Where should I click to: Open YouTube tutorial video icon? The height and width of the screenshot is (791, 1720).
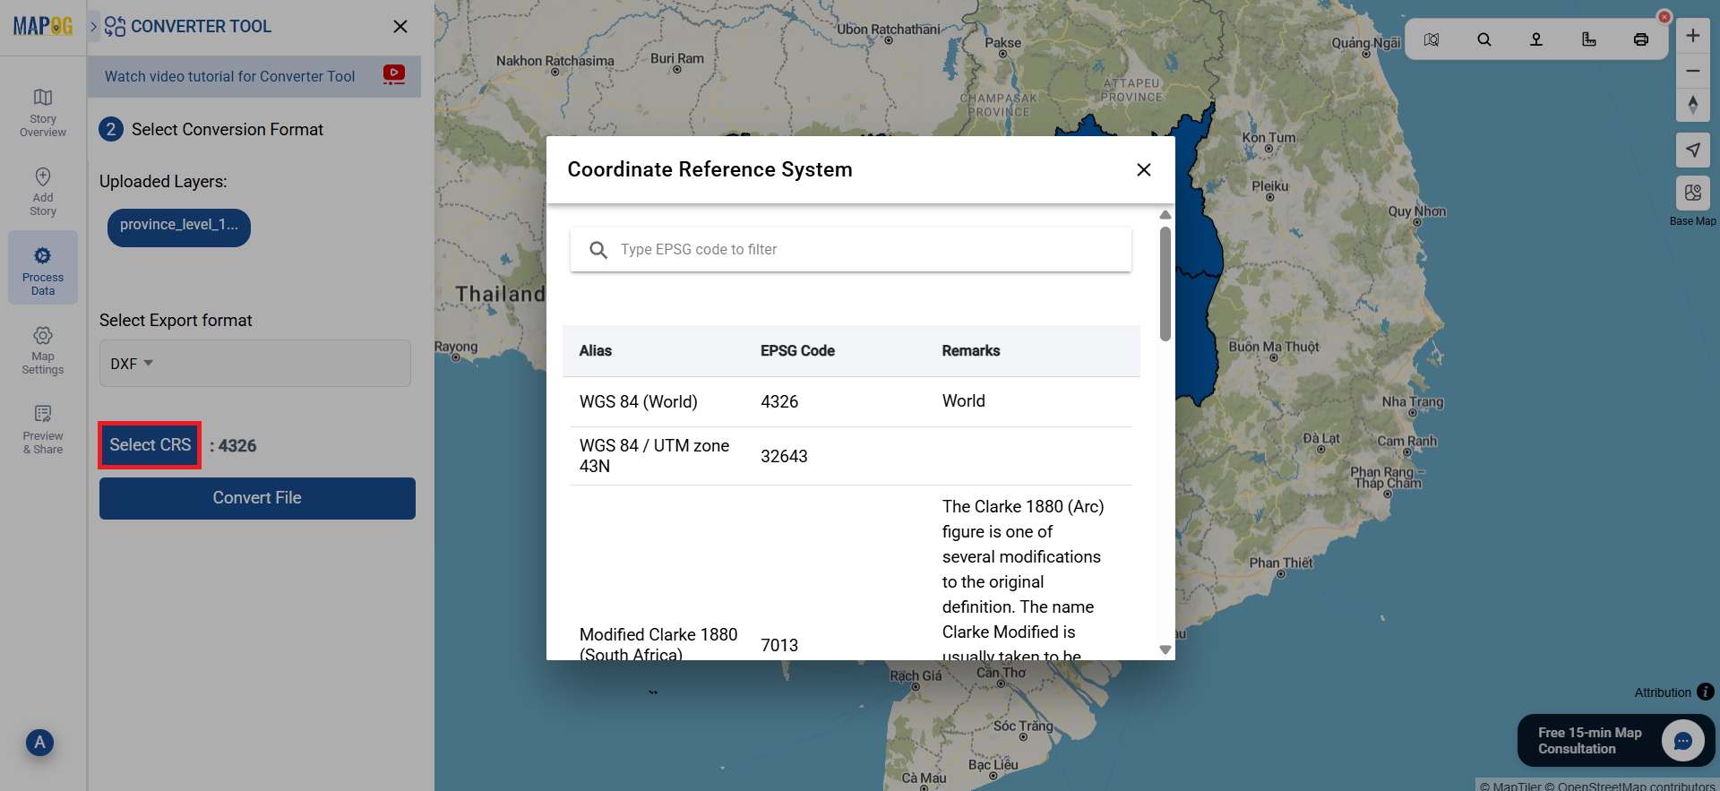pyautogui.click(x=393, y=74)
